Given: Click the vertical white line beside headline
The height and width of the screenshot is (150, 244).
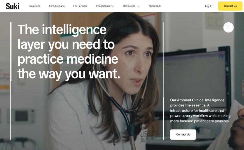Looking at the screenshot, I should (11, 52).
